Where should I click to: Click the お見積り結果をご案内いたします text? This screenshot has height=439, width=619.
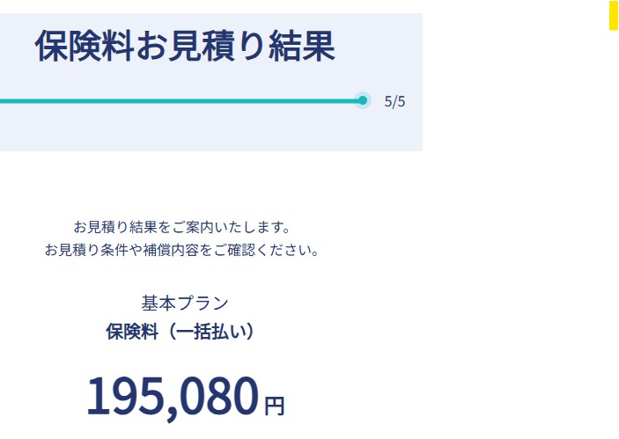181,226
